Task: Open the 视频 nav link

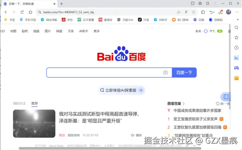Action: click(x=36, y=31)
